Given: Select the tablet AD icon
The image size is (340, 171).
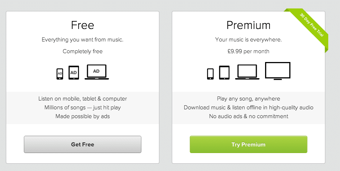Looking at the screenshot, I should pyautogui.click(x=74, y=73).
